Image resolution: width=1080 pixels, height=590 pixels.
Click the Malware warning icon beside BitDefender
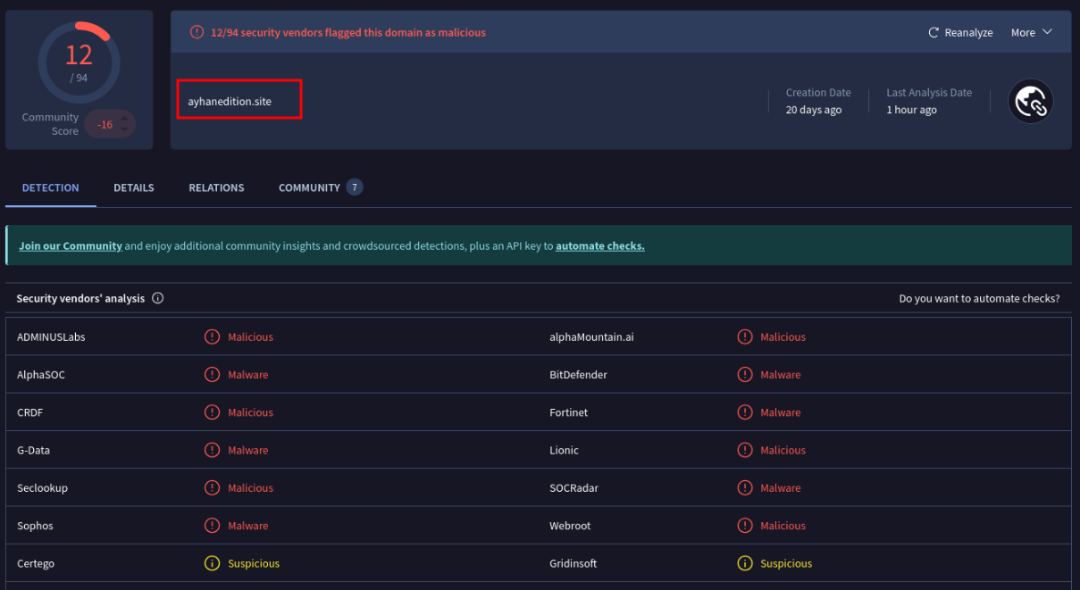(745, 374)
